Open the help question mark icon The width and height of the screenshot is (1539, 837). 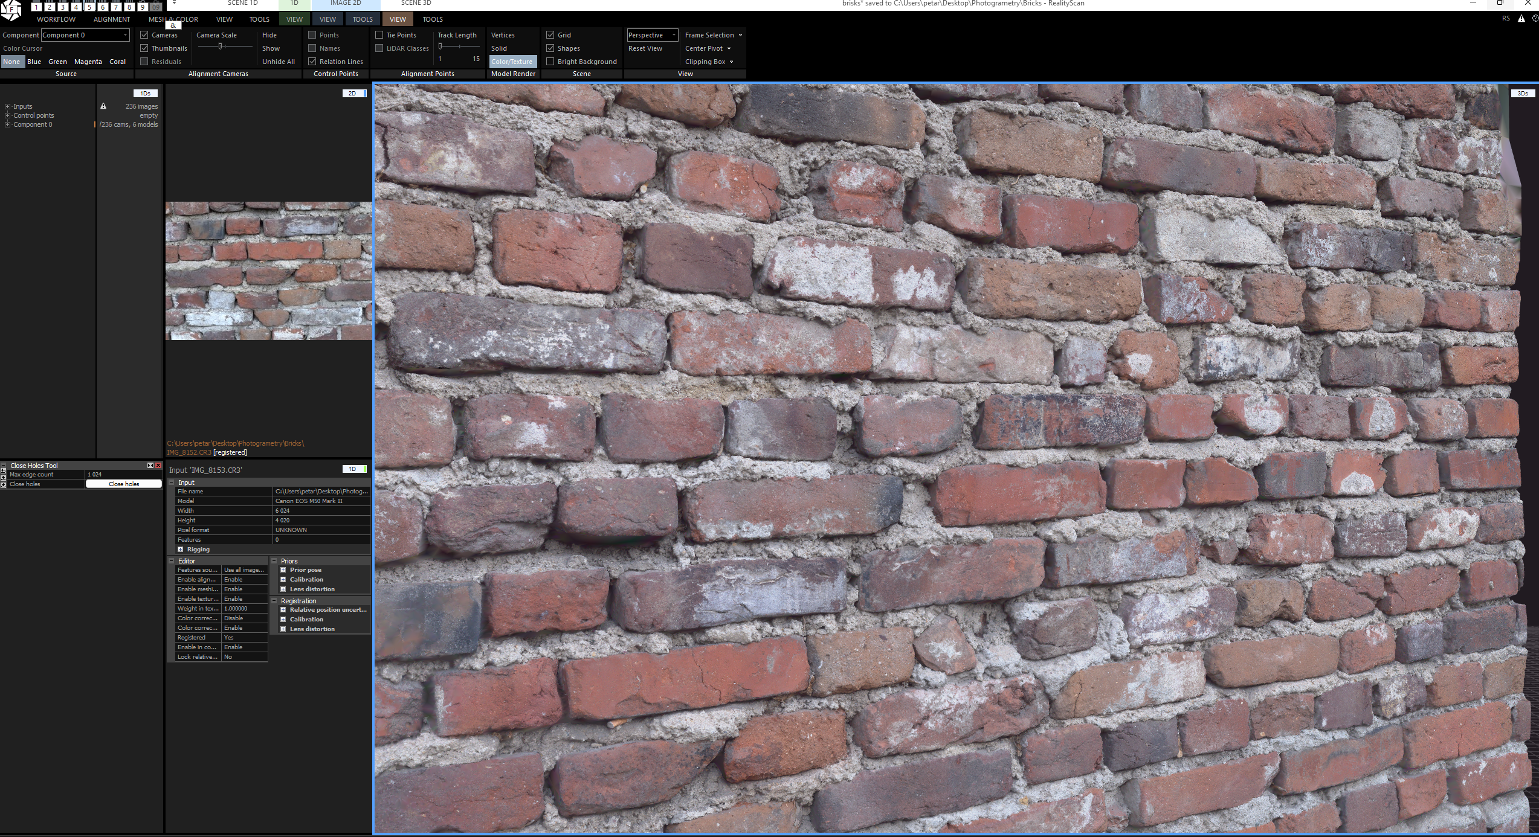coord(1535,19)
